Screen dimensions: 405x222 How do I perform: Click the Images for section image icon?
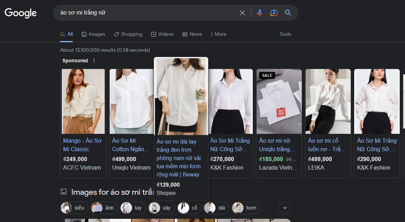pyautogui.click(x=64, y=192)
